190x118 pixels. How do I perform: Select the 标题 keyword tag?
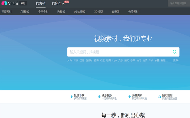click(x=163, y=60)
